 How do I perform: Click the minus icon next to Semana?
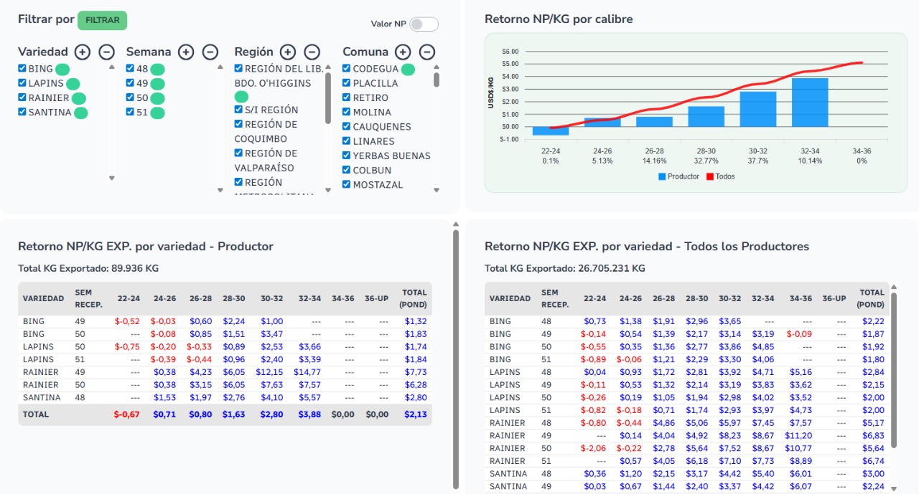pos(210,52)
